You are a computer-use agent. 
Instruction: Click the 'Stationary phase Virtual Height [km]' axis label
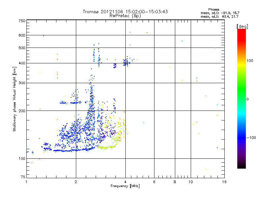pyautogui.click(x=15, y=99)
